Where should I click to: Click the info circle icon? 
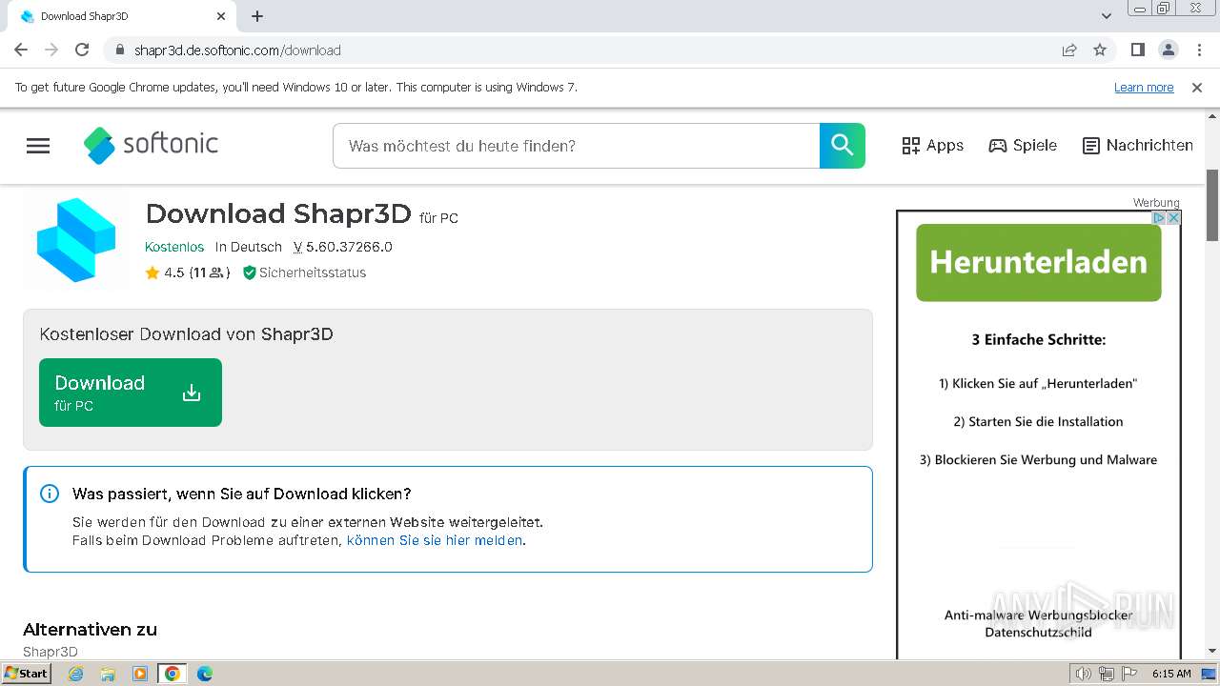click(50, 494)
